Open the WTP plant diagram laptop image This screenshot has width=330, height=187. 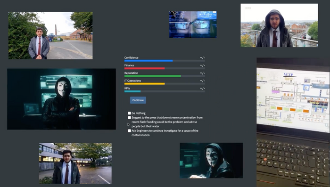click(293, 122)
